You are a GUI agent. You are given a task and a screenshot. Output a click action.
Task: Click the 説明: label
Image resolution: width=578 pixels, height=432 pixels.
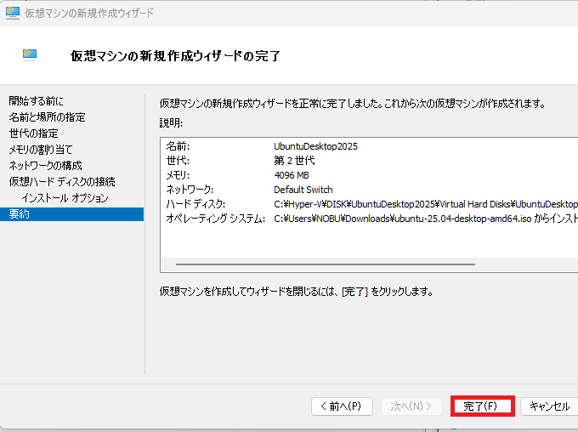pos(171,122)
